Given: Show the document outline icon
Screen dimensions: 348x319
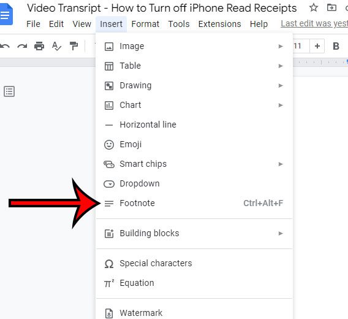Looking at the screenshot, I should click(x=9, y=91).
